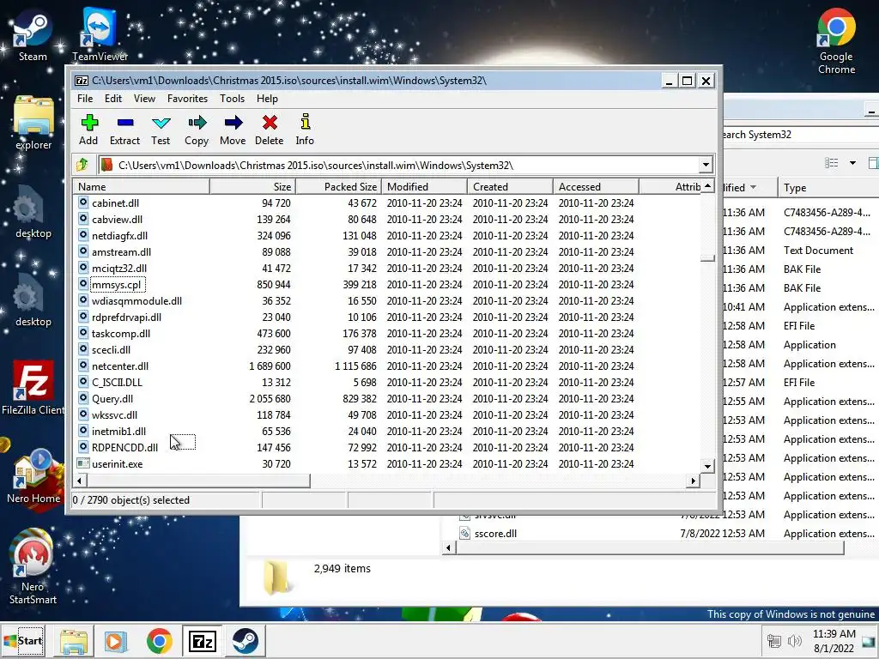This screenshot has width=879, height=659.
Task: Select C_ISCII.DLL file
Action: click(x=117, y=383)
